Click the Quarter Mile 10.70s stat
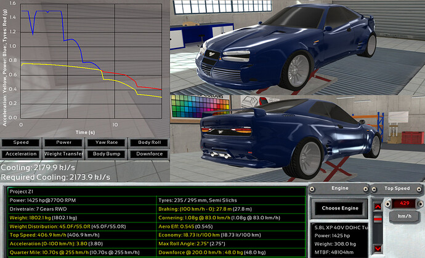Screen dimensions: 425x258 [82, 252]
